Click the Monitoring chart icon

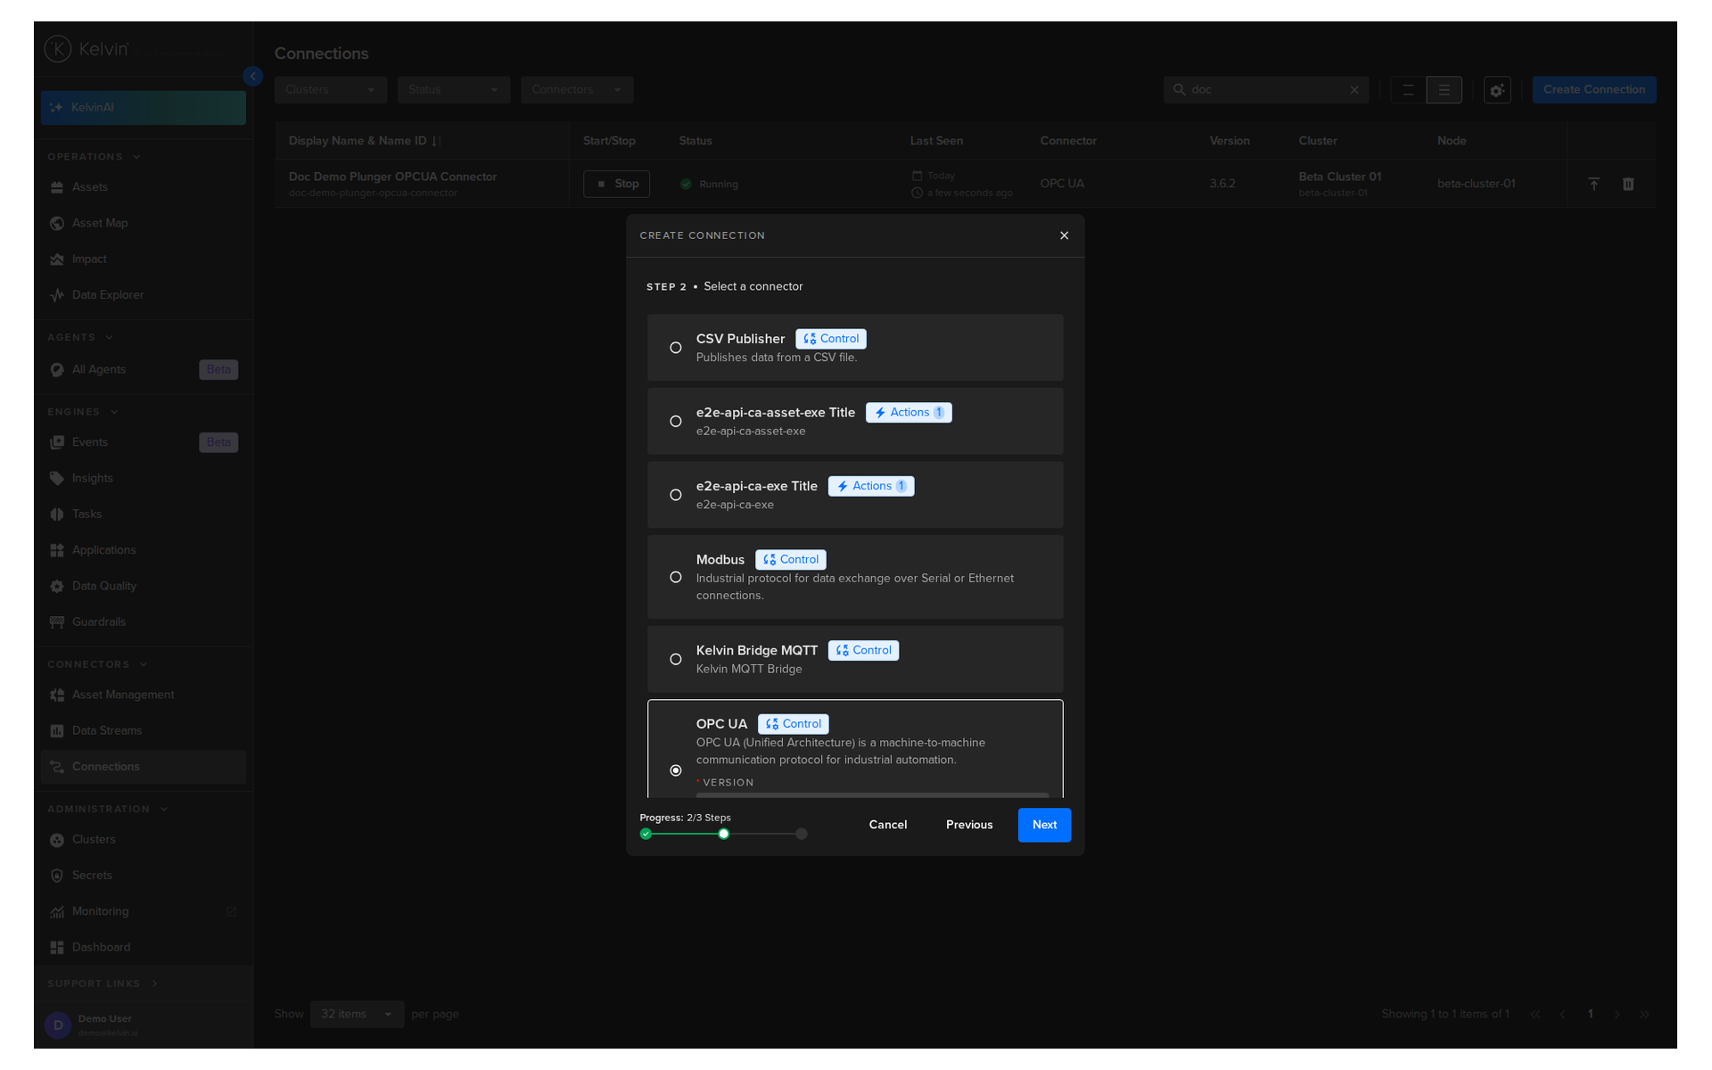pos(57,911)
